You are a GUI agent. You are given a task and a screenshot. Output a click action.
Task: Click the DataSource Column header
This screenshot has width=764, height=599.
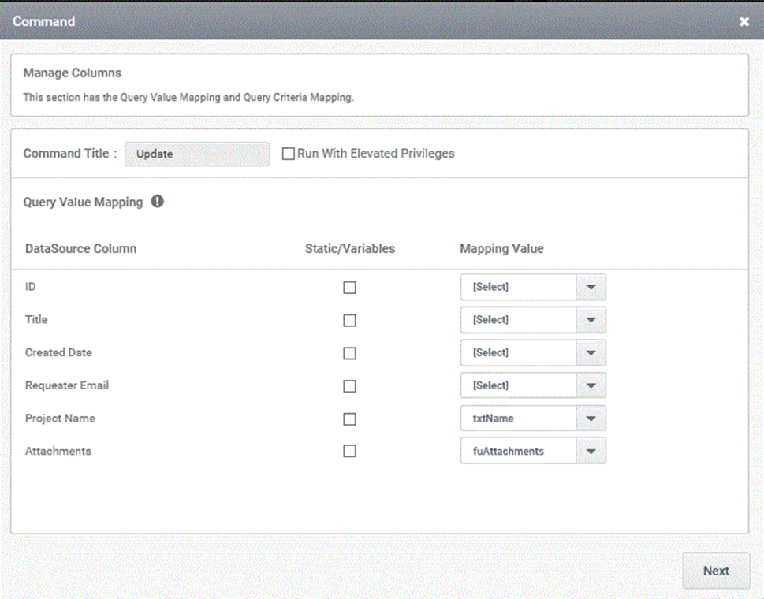[81, 249]
